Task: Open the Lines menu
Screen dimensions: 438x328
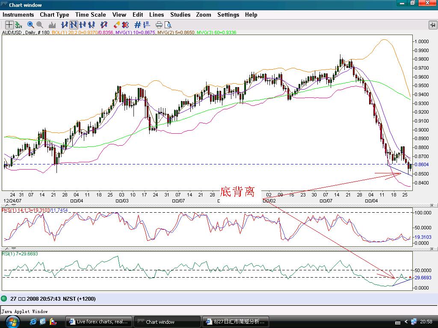Action: 157,15
